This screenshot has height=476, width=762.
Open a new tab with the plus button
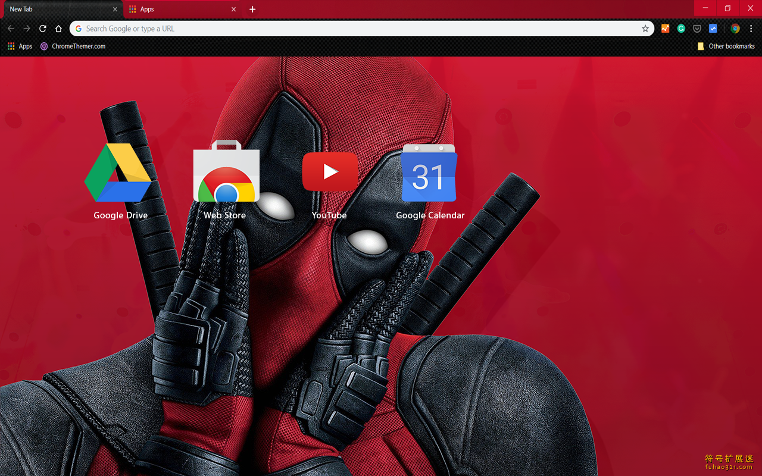tap(252, 10)
